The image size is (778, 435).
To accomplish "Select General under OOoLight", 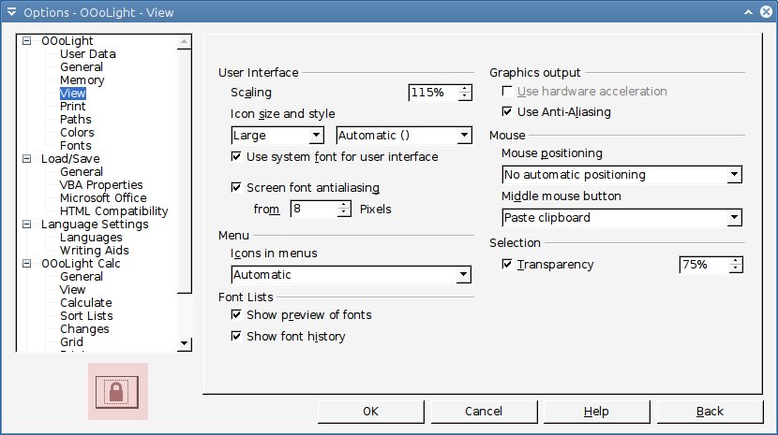I will [82, 66].
